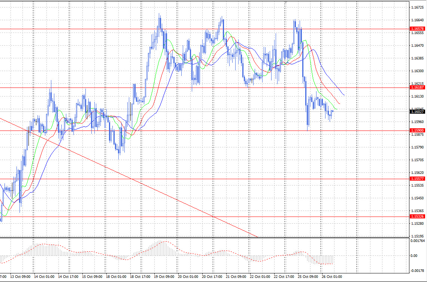Click the 1.15620 price scale value

click(x=417, y=173)
